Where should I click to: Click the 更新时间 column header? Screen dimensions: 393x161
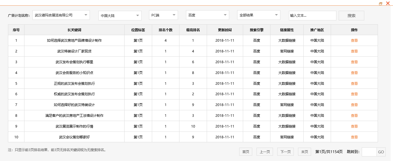coord(225,30)
